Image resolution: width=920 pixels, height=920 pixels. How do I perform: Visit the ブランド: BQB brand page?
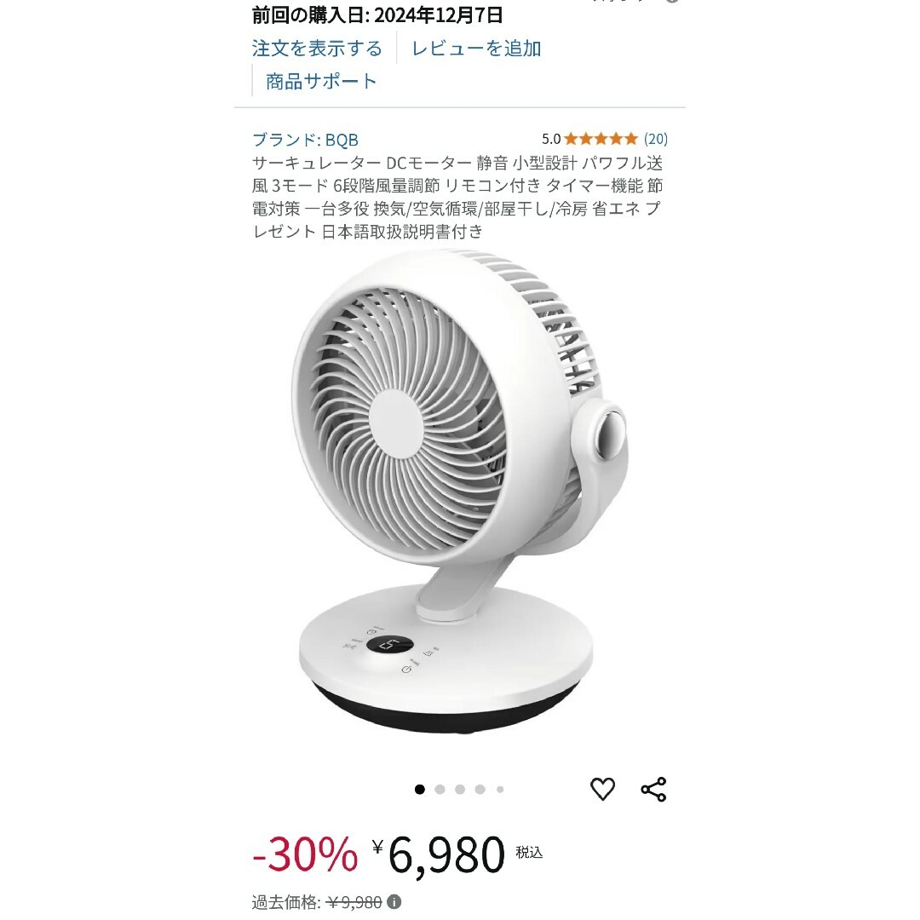305,140
